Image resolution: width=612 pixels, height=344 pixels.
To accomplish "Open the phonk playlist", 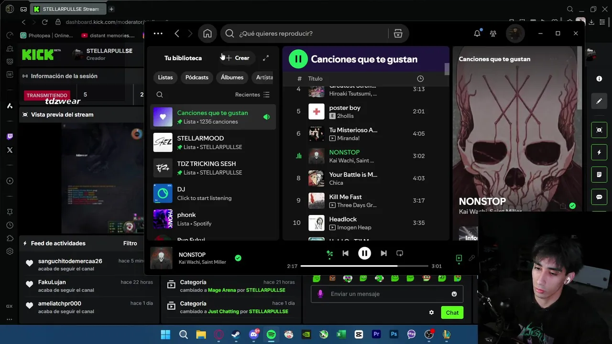I will [x=213, y=219].
